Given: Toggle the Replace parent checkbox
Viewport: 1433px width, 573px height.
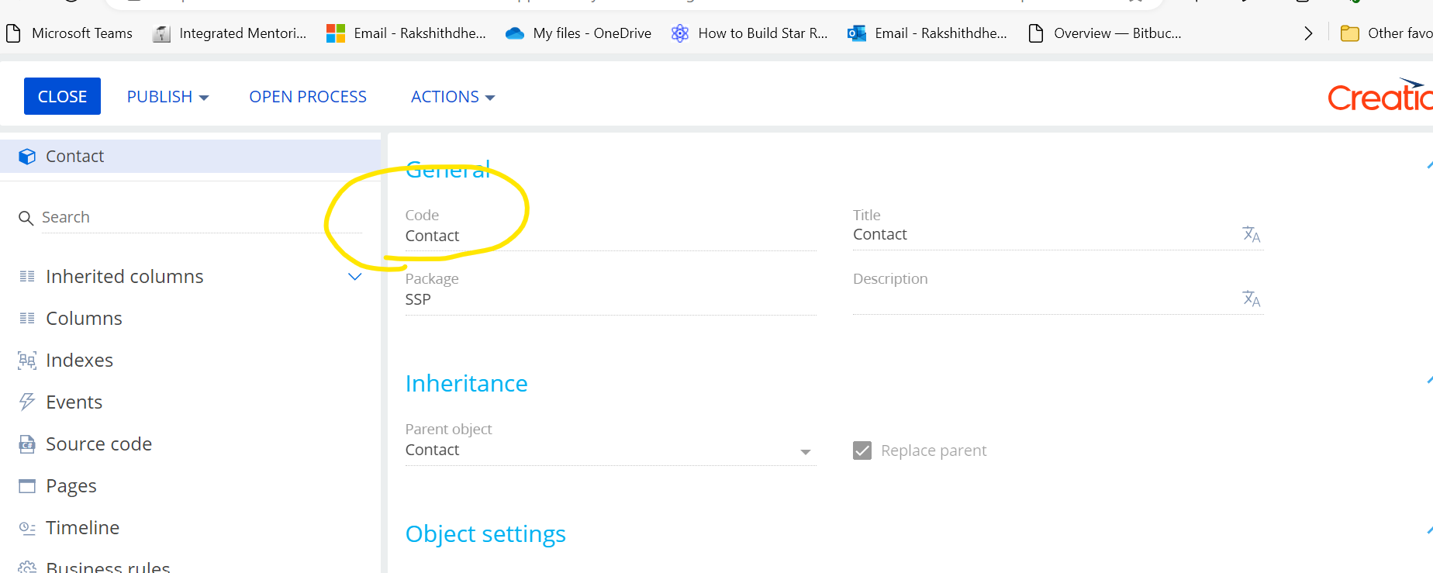Looking at the screenshot, I should pos(862,450).
